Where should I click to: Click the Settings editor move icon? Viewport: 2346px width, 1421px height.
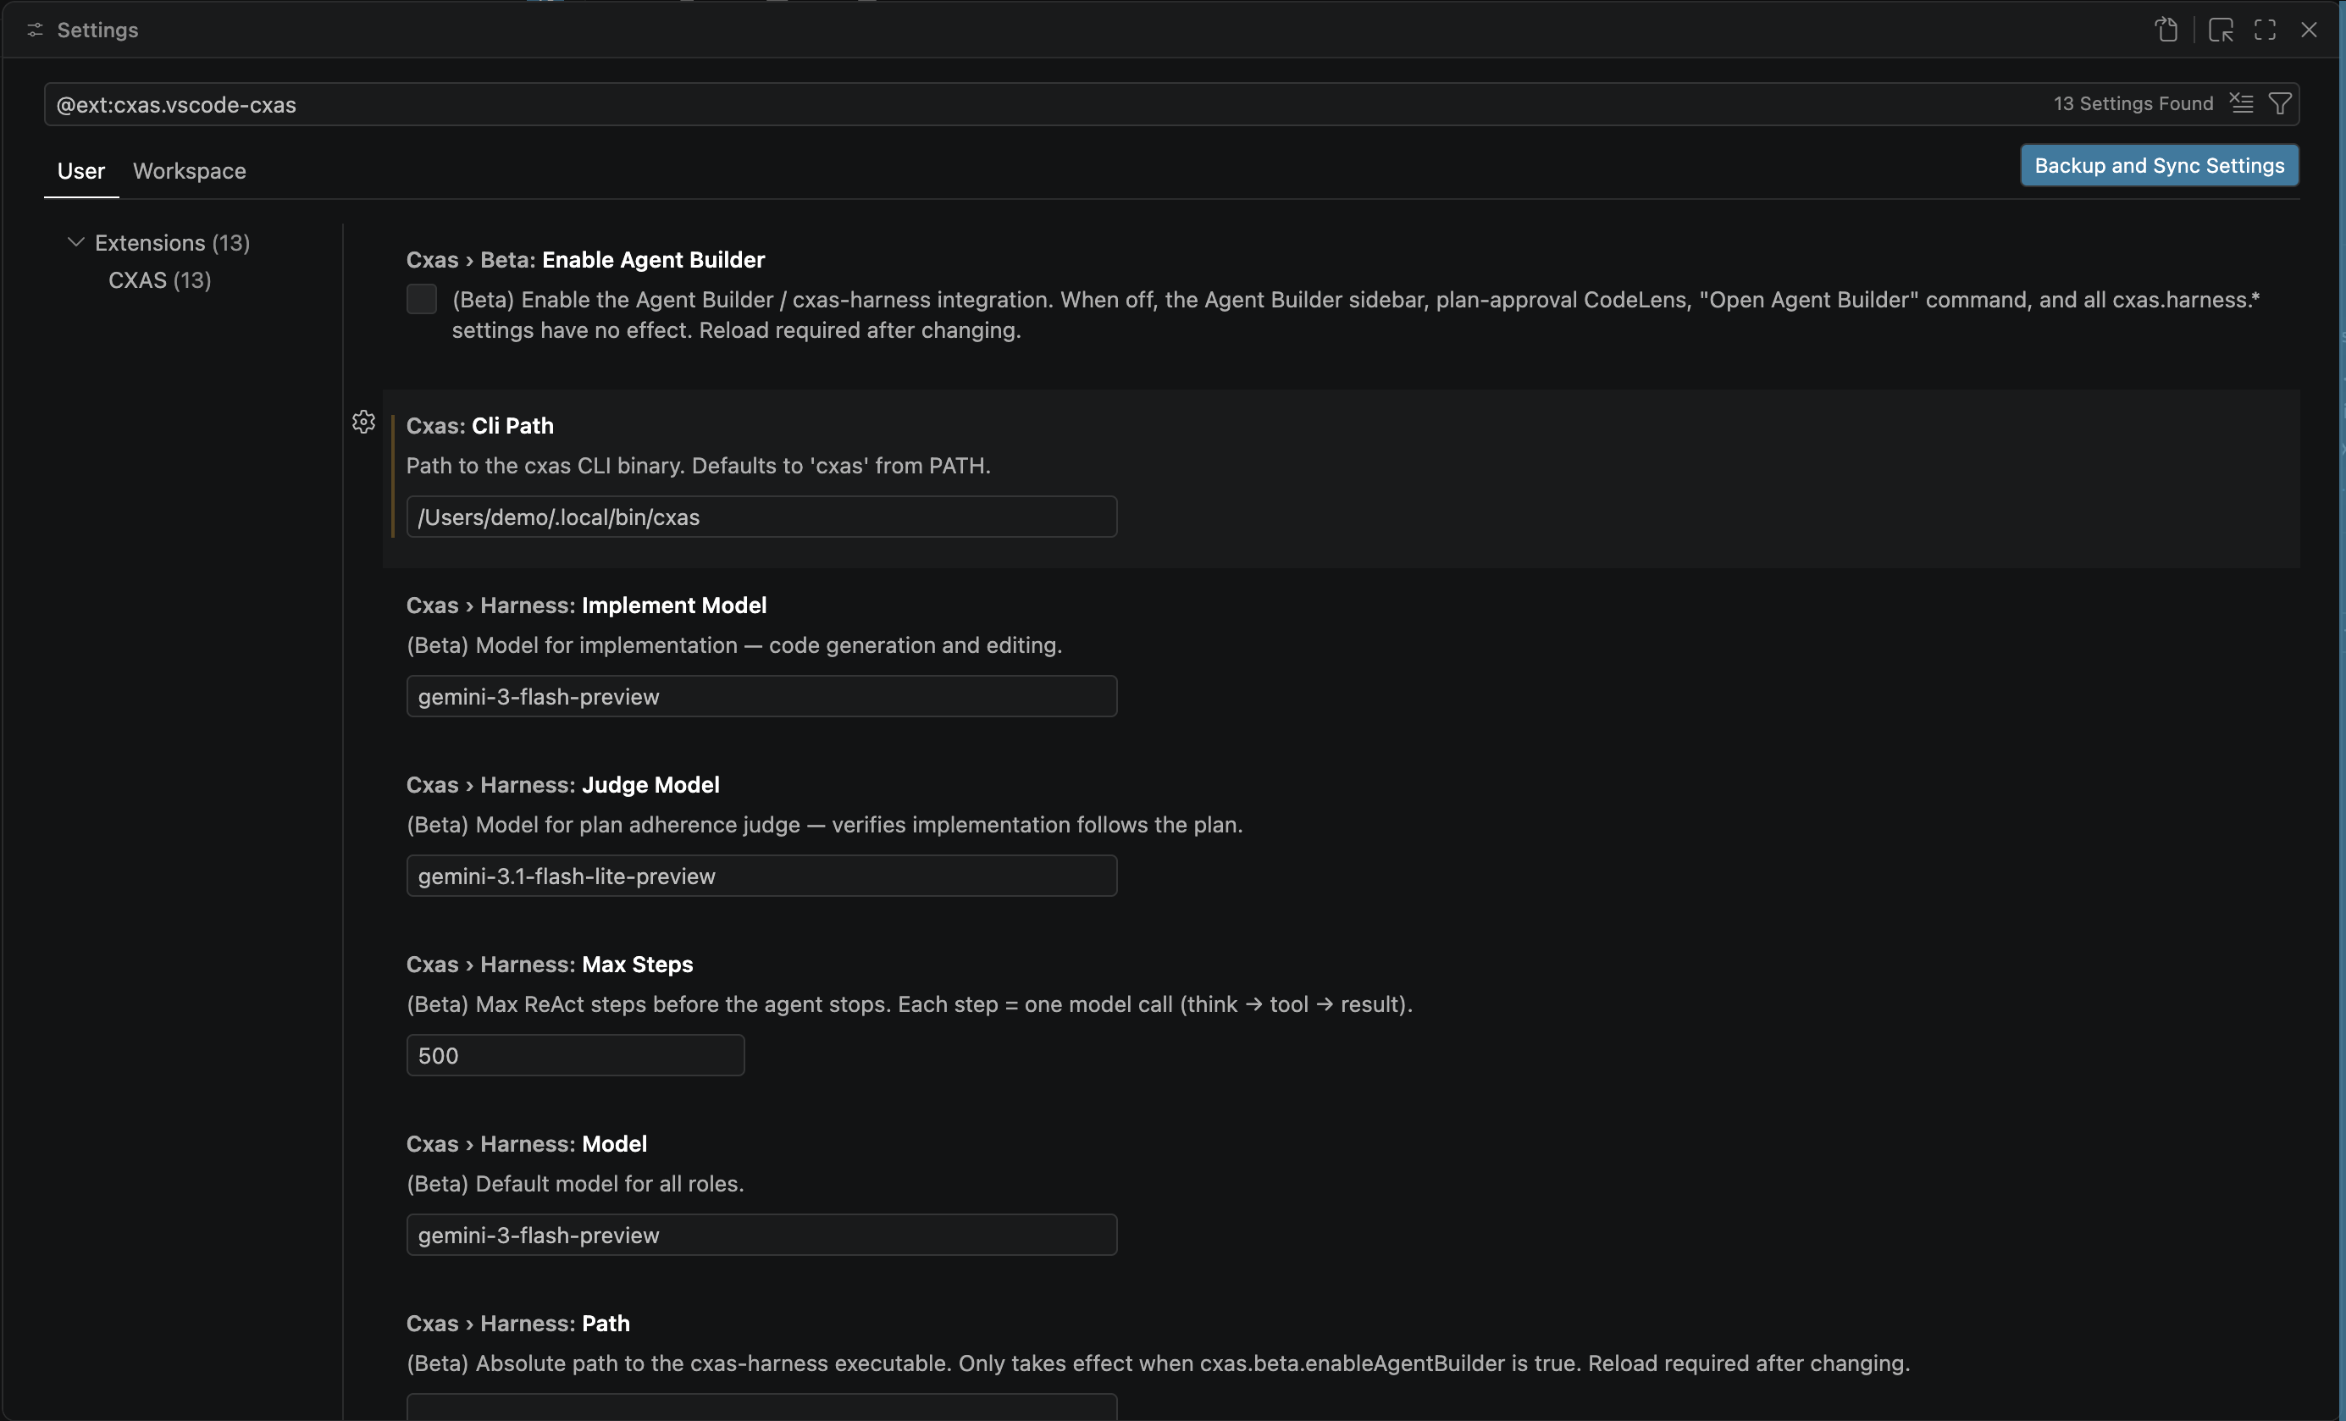[x=2221, y=30]
